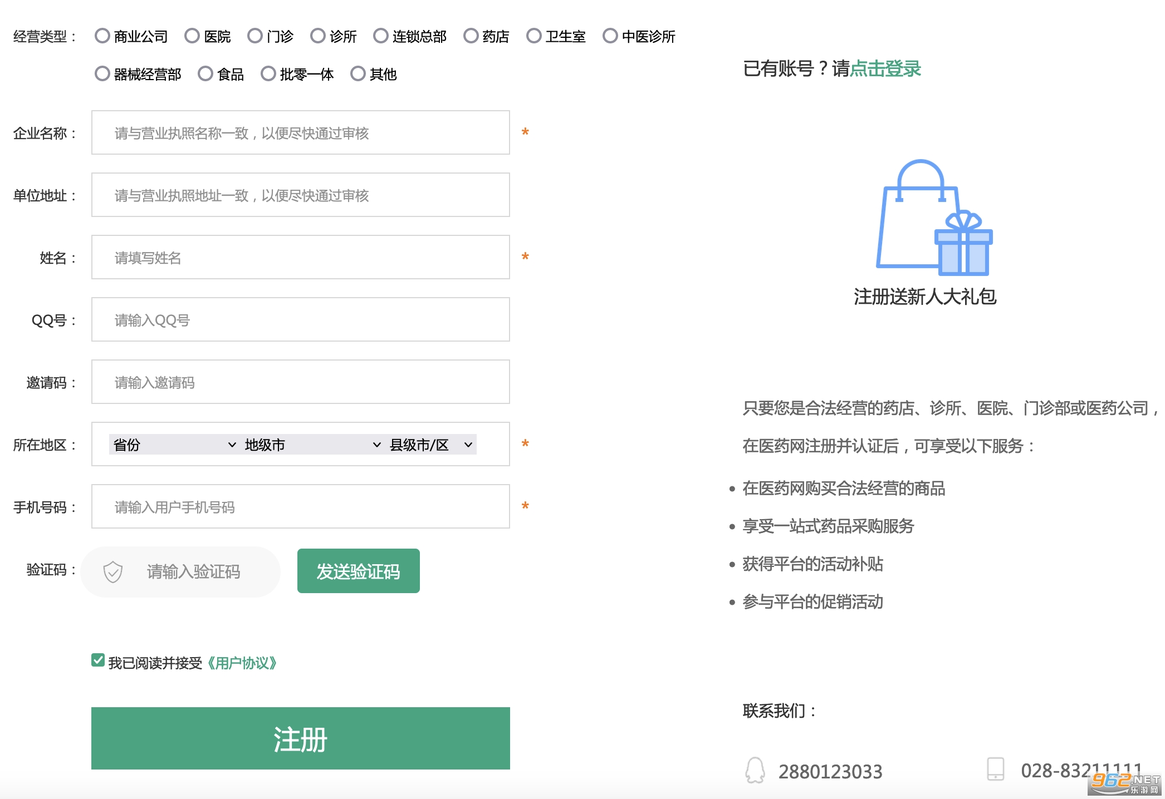Select the 医院 radio option

coord(192,36)
